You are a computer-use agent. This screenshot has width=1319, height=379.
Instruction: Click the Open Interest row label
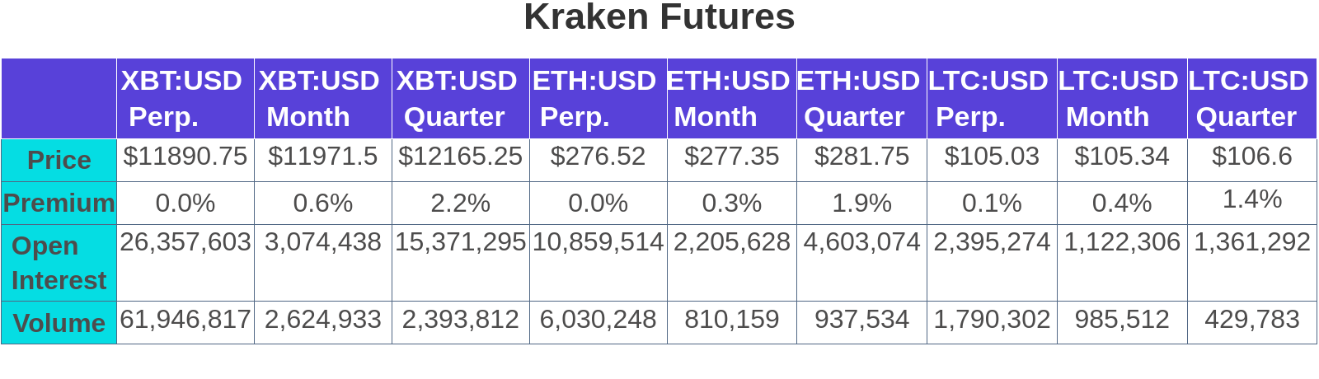pyautogui.click(x=59, y=263)
